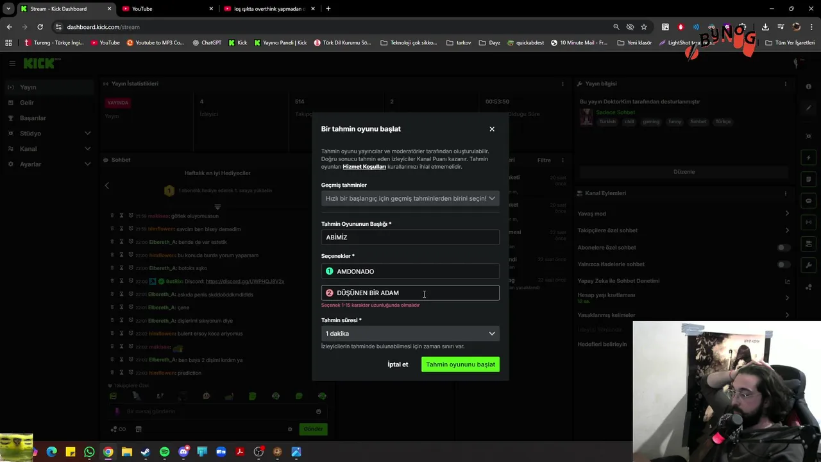Open Başarılar in the sidebar
821x462 pixels.
[48, 118]
